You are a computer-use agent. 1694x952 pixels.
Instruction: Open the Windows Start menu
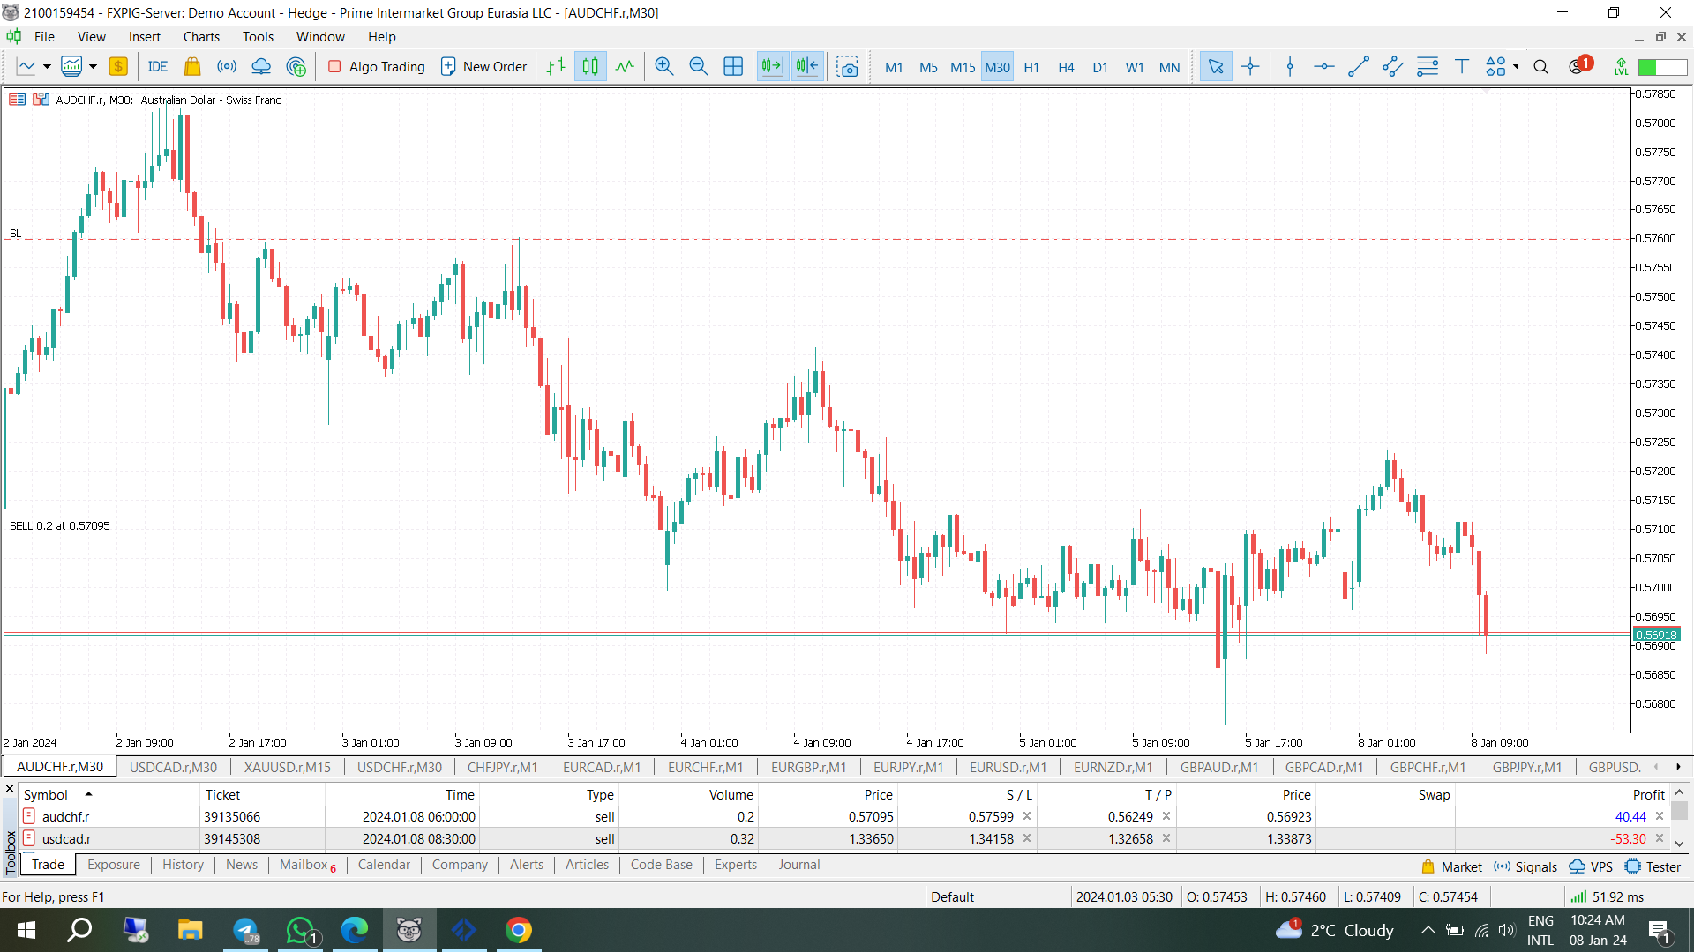point(26,930)
